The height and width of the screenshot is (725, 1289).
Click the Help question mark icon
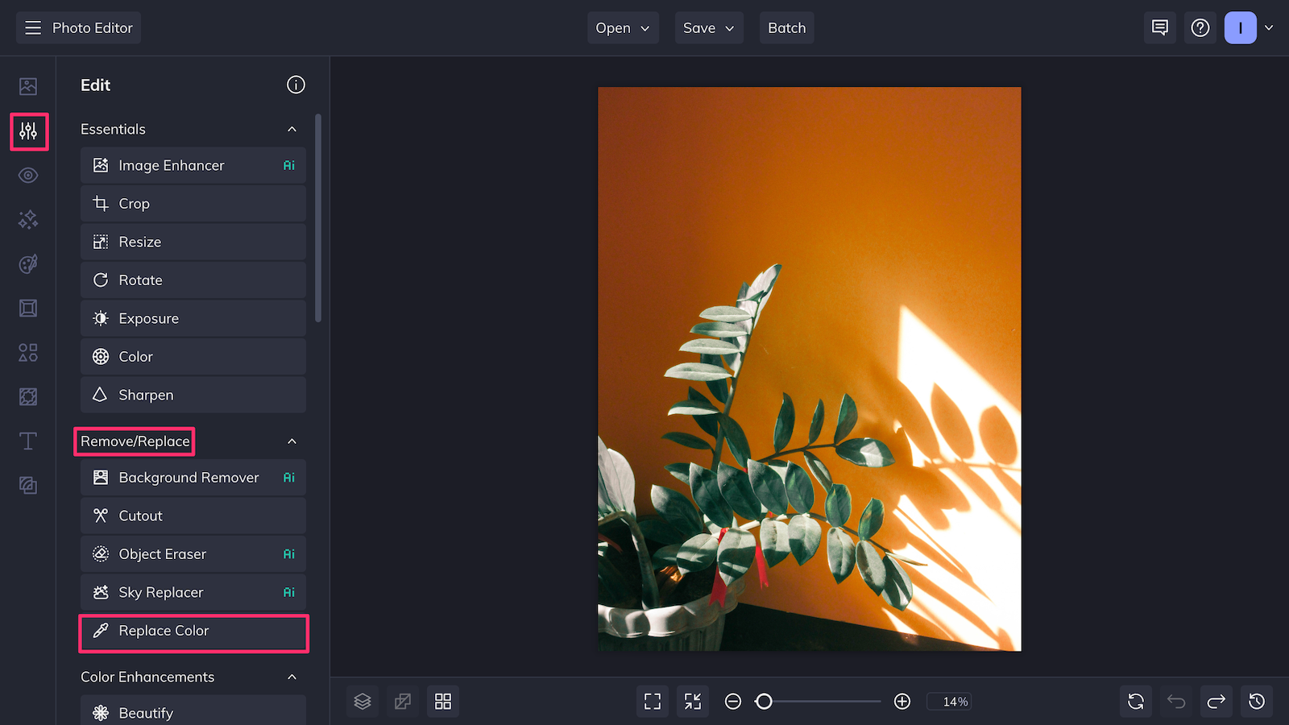[x=1200, y=27]
